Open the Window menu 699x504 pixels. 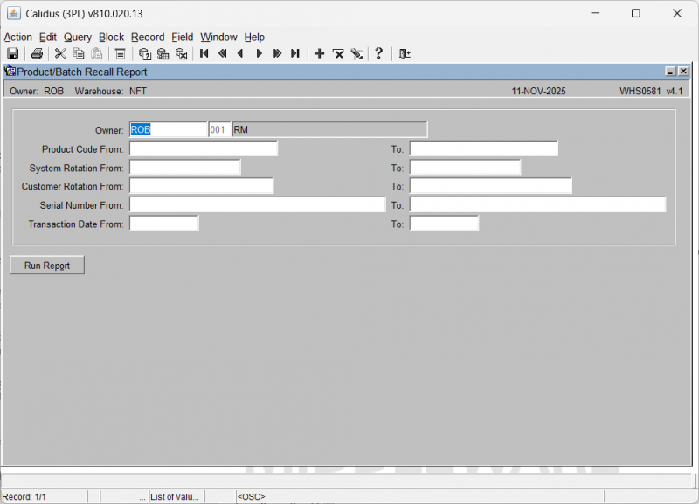[x=218, y=37]
